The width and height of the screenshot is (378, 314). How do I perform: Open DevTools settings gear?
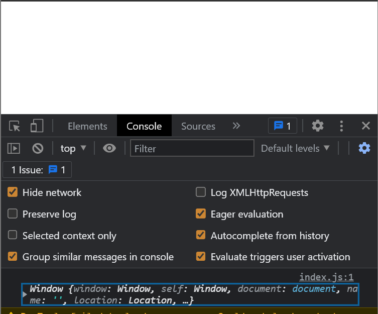(x=318, y=126)
